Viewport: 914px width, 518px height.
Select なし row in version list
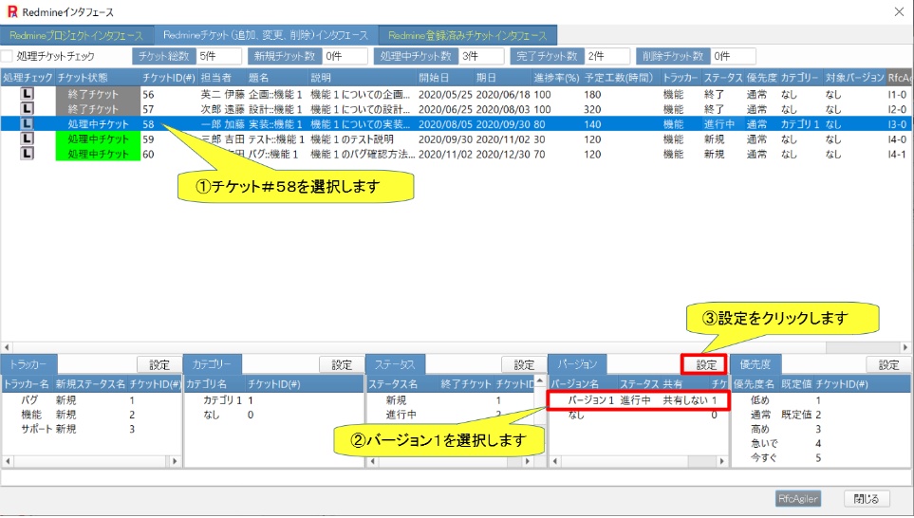(639, 415)
